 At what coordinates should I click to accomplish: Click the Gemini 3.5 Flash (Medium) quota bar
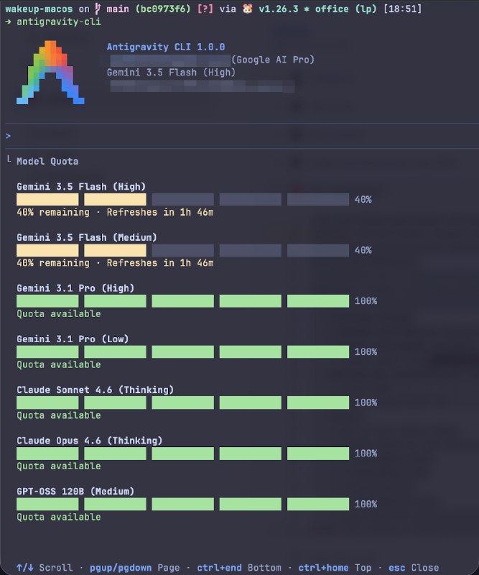[x=182, y=250]
